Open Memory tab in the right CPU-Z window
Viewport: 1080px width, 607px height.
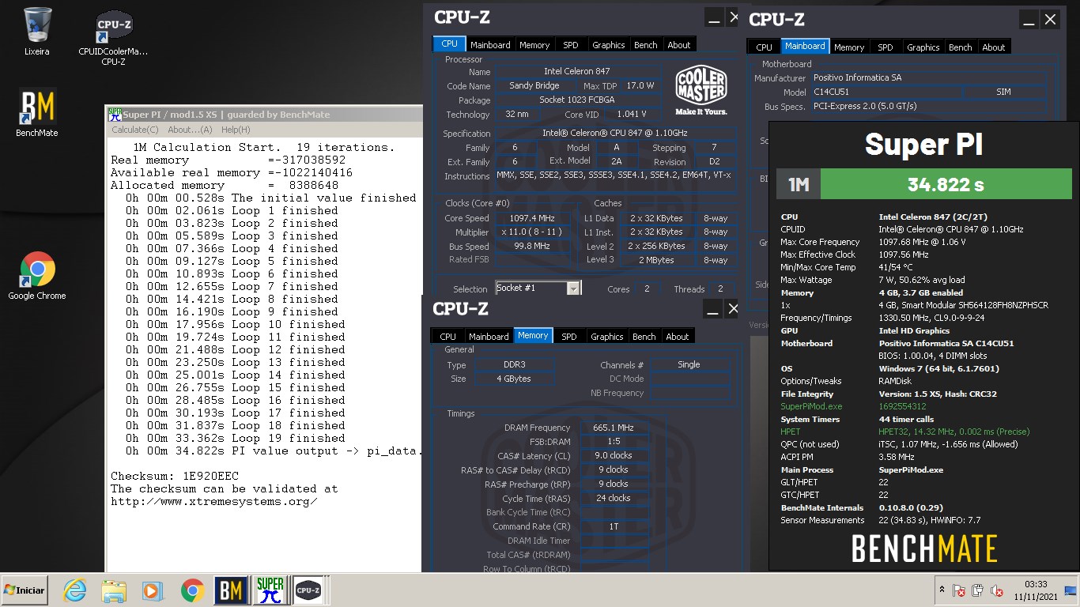pos(849,47)
